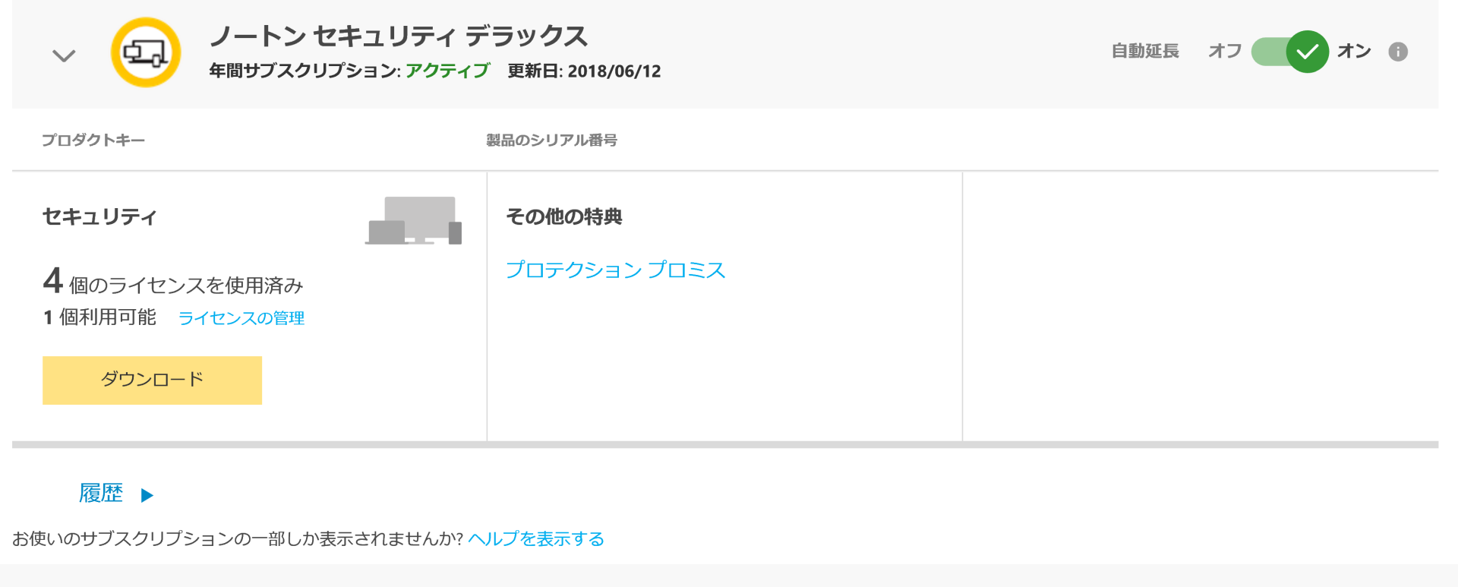The width and height of the screenshot is (1458, 587).
Task: Click the ノートン セキュリティ デラックス title
Action: 399,36
